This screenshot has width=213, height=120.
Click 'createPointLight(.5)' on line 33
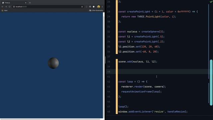(149, 37)
